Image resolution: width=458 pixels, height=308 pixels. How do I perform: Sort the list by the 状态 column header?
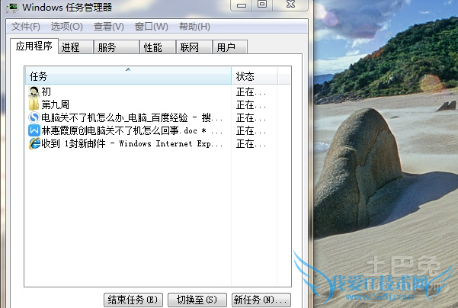[254, 75]
